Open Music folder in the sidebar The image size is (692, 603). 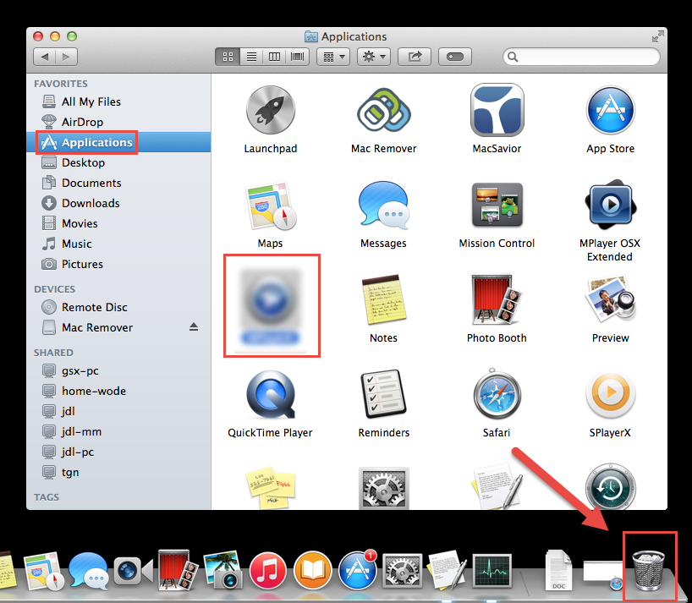tap(118, 244)
